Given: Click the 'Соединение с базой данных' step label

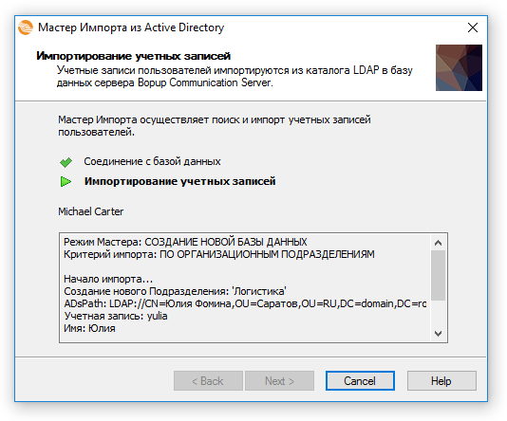Looking at the screenshot, I should click(x=152, y=161).
